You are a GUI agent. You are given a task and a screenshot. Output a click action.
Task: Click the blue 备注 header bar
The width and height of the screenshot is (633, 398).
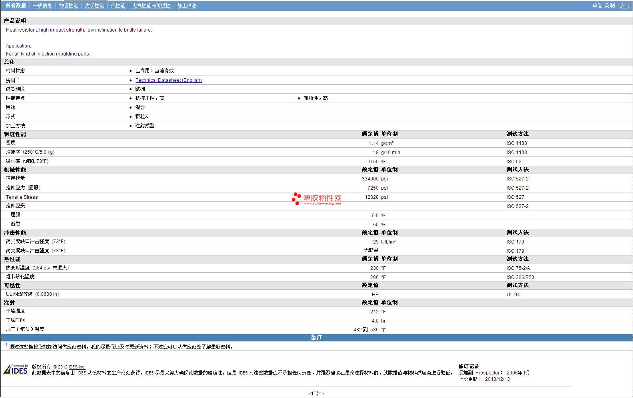point(316,337)
